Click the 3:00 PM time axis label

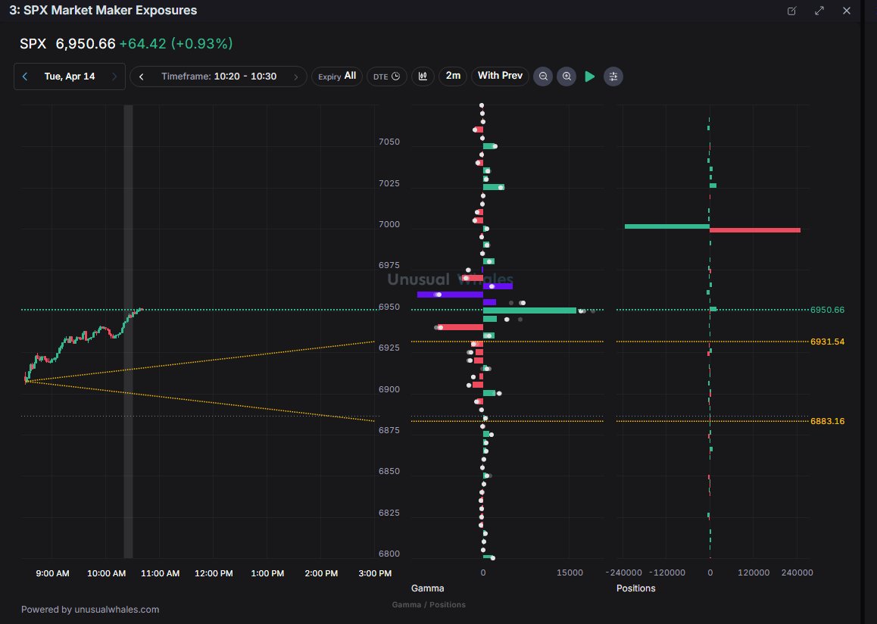[x=375, y=574]
